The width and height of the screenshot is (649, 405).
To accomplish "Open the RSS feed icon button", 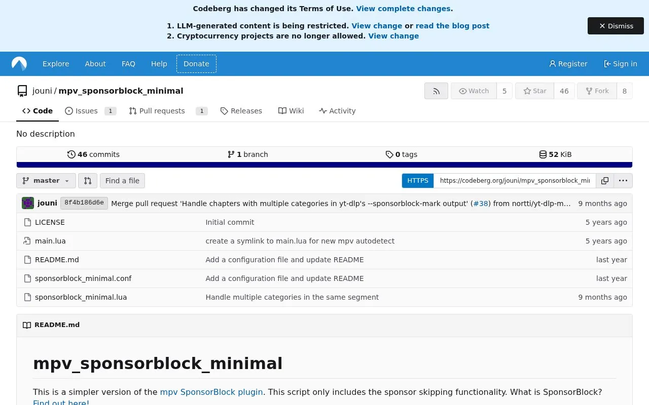I will tap(436, 91).
